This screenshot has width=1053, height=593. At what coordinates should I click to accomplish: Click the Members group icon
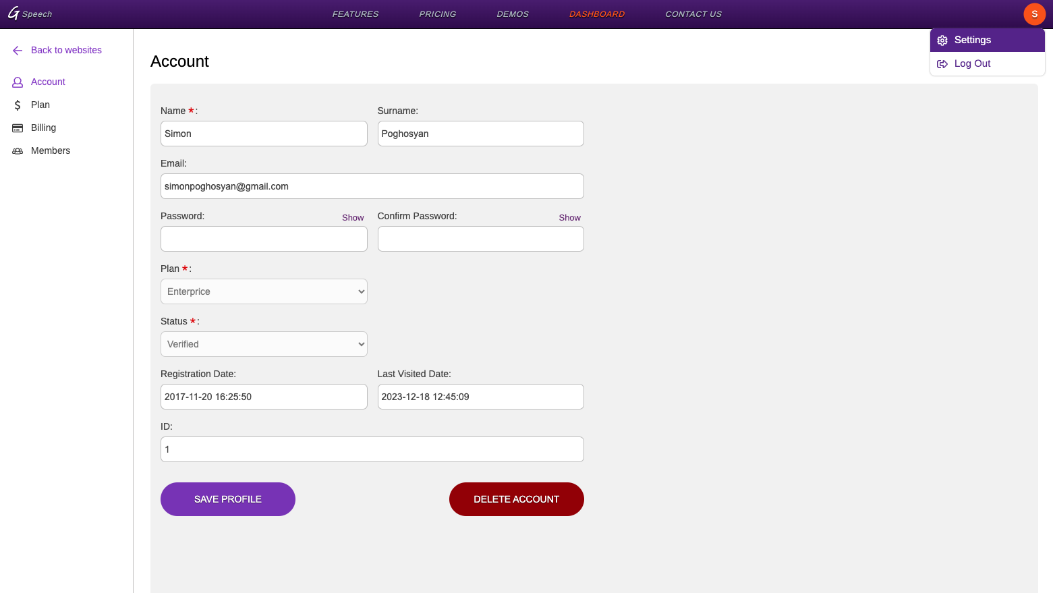[18, 151]
